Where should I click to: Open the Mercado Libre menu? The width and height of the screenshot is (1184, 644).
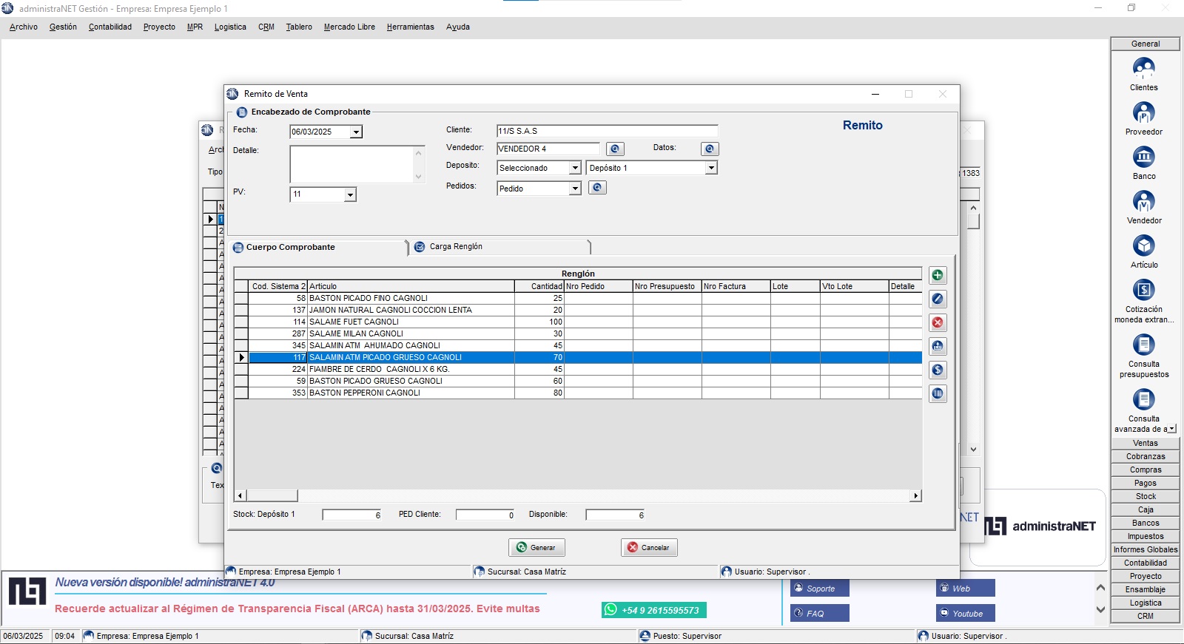point(349,27)
